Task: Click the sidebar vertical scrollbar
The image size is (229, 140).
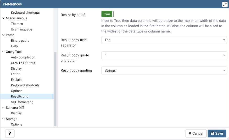Action: (x=55, y=89)
